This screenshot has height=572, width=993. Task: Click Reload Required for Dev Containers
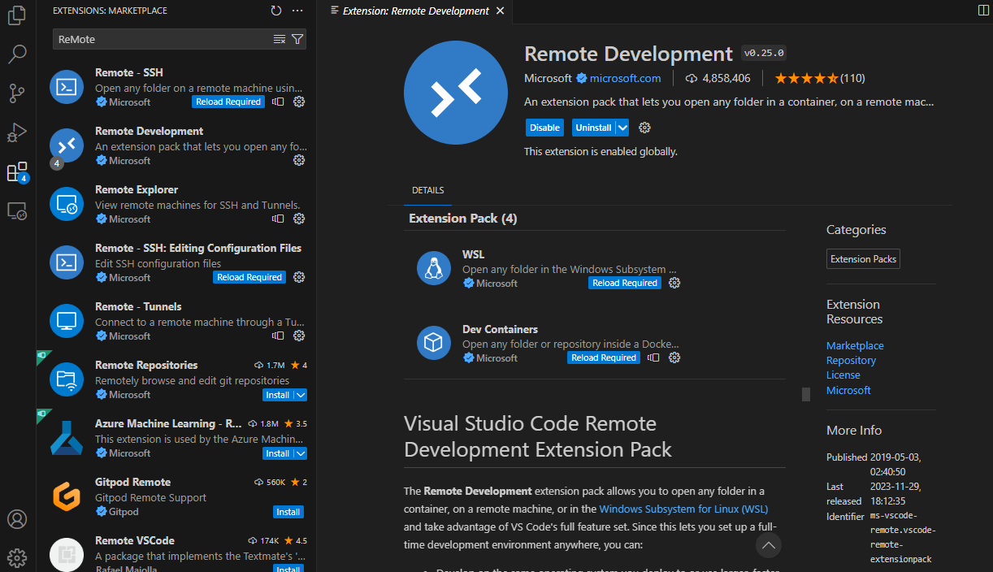pos(604,357)
